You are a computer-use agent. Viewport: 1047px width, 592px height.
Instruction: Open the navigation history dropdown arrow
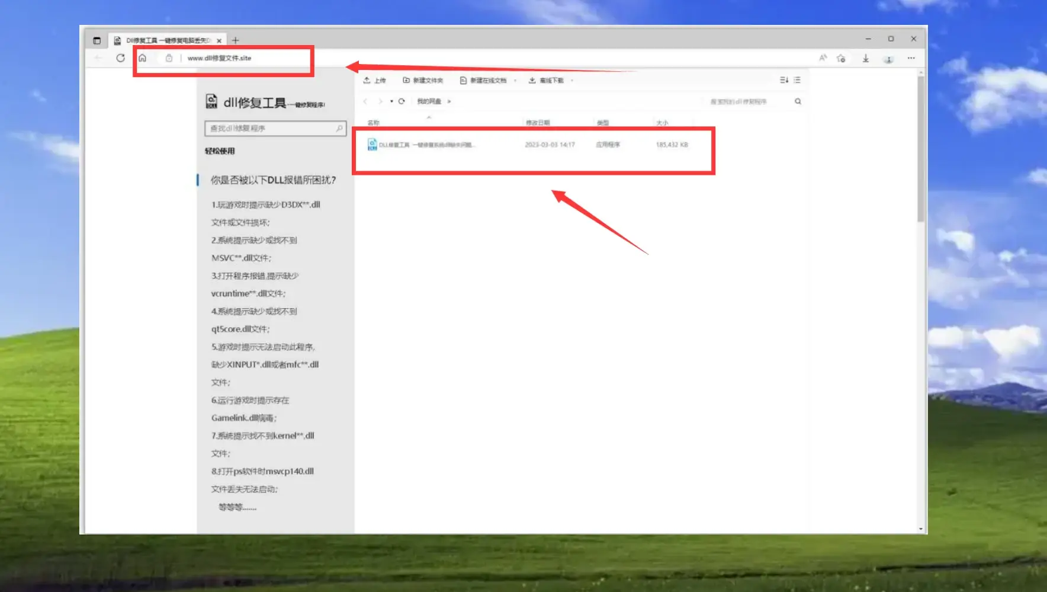pos(393,101)
